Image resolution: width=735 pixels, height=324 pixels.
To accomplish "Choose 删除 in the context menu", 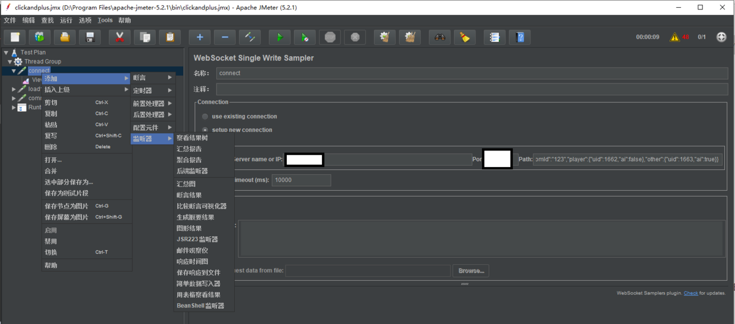I will click(x=86, y=147).
